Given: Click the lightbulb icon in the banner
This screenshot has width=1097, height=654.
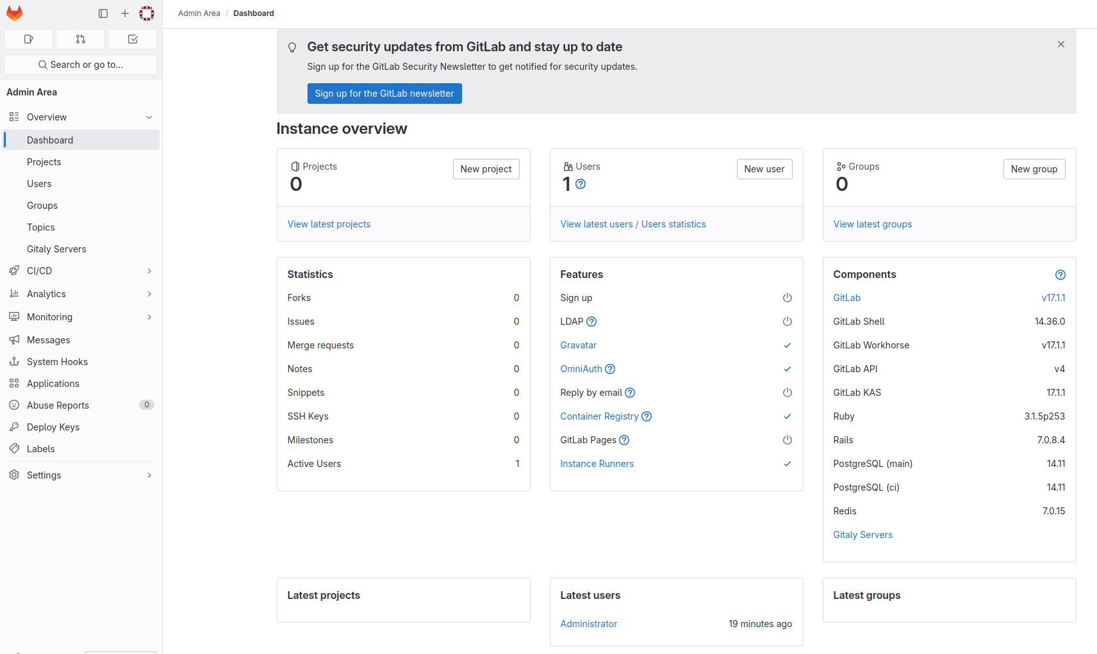Looking at the screenshot, I should [x=292, y=47].
